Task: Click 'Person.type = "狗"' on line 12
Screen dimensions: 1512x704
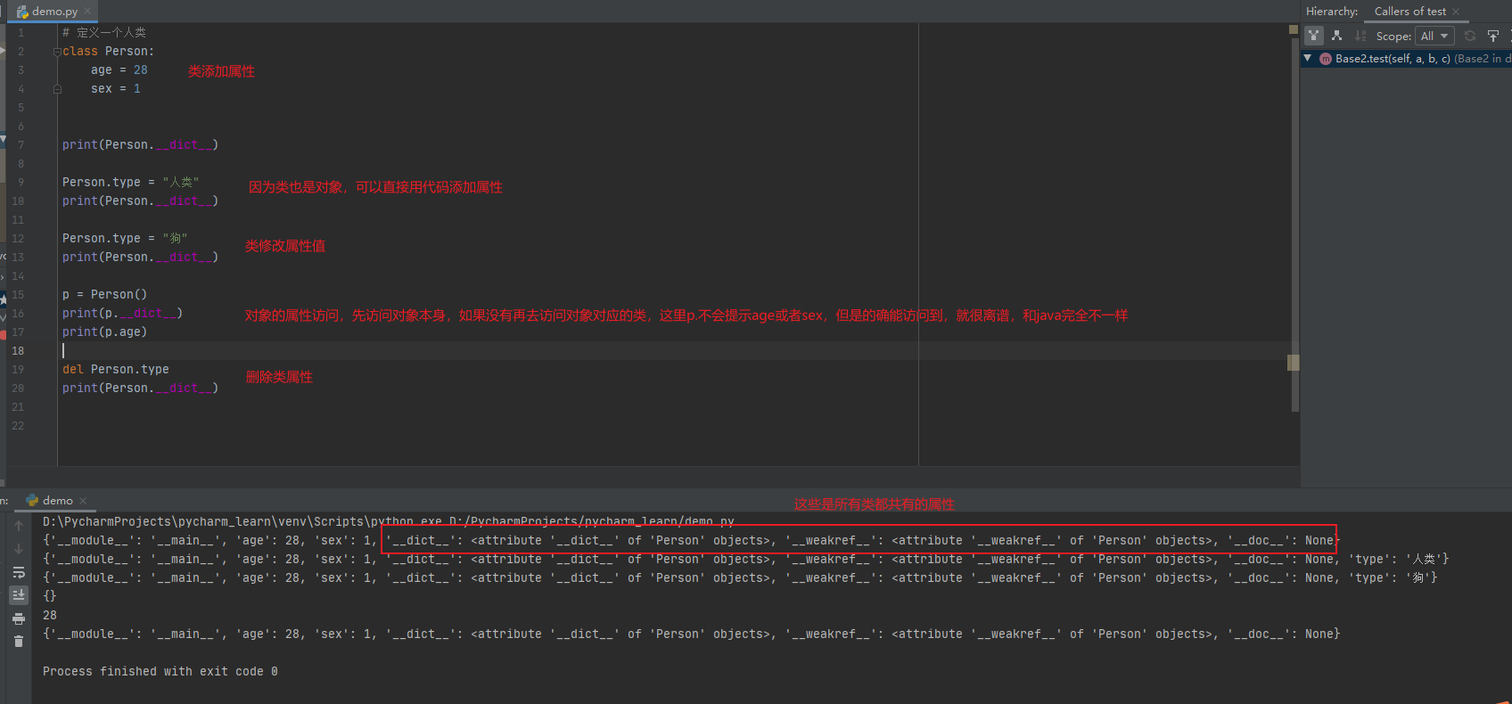Action: click(x=125, y=239)
